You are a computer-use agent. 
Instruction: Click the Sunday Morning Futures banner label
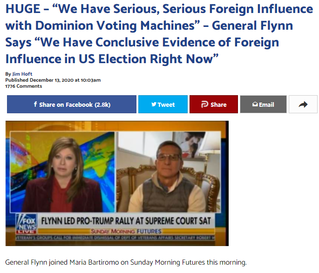(x=126, y=231)
